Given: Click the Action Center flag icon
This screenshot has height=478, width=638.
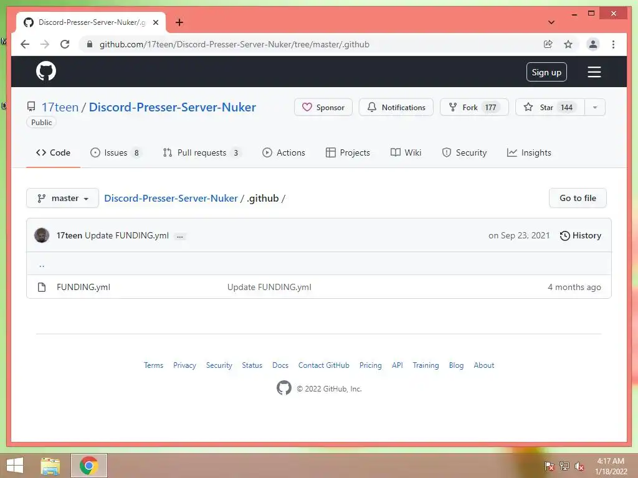Looking at the screenshot, I should pyautogui.click(x=549, y=466).
